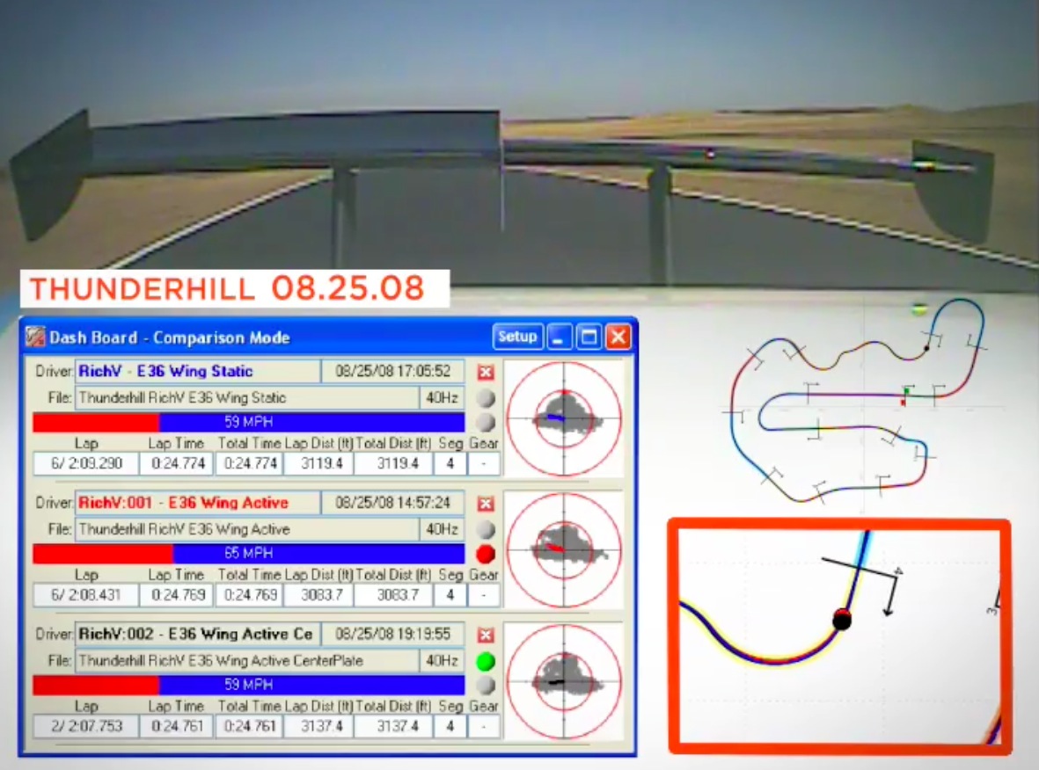Select the G-G circle plot for E36 Wing Static

tap(564, 418)
